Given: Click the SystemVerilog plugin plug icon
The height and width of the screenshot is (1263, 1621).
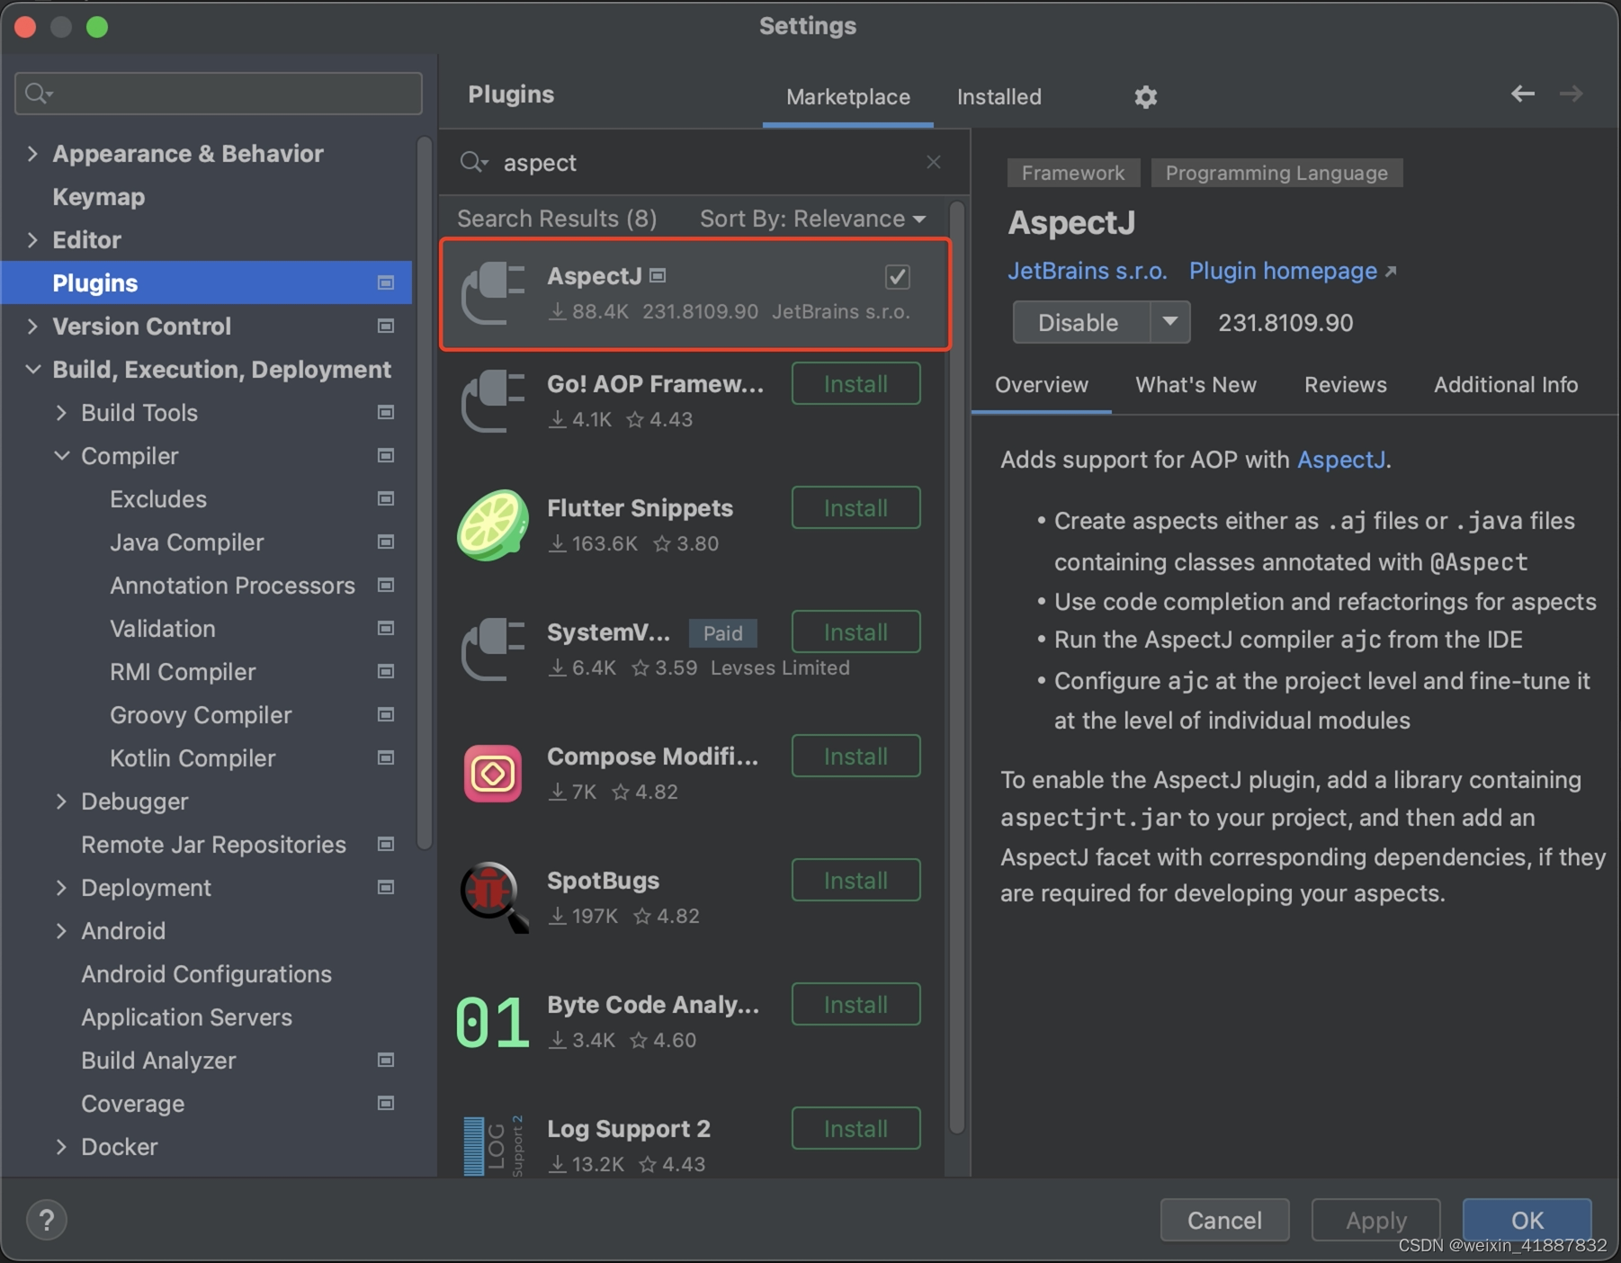Looking at the screenshot, I should 492,649.
